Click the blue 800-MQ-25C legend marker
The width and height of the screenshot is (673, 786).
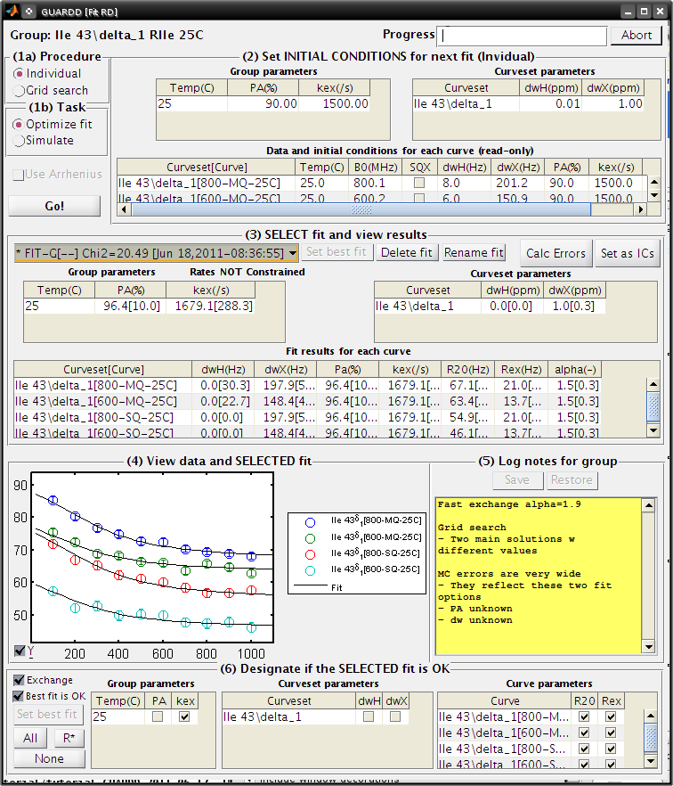(310, 522)
